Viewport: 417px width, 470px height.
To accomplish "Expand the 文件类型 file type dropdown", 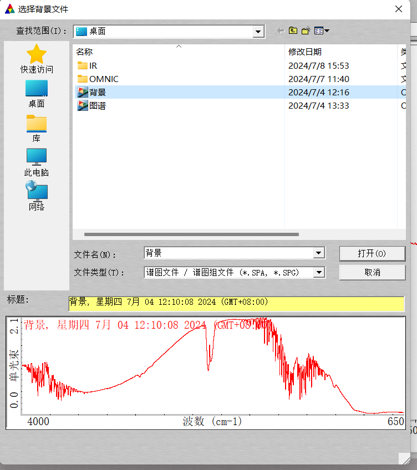I will 319,272.
